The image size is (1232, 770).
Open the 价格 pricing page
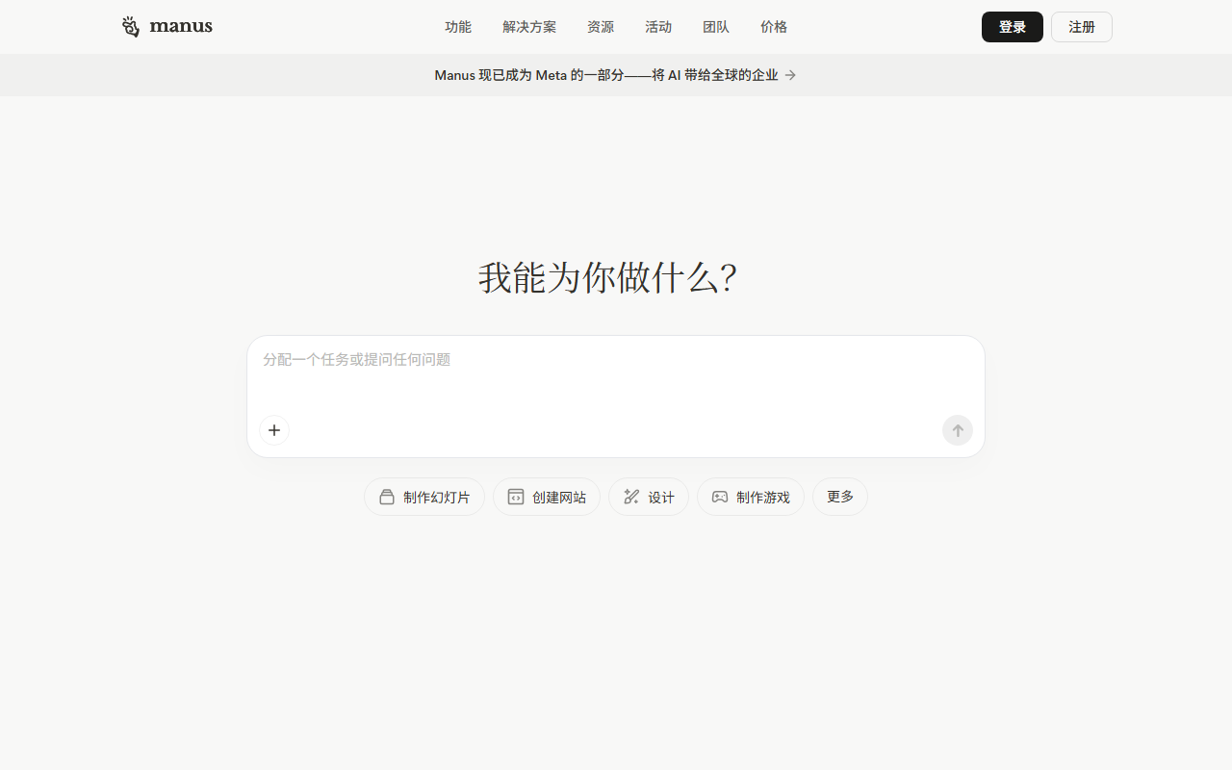tap(774, 27)
